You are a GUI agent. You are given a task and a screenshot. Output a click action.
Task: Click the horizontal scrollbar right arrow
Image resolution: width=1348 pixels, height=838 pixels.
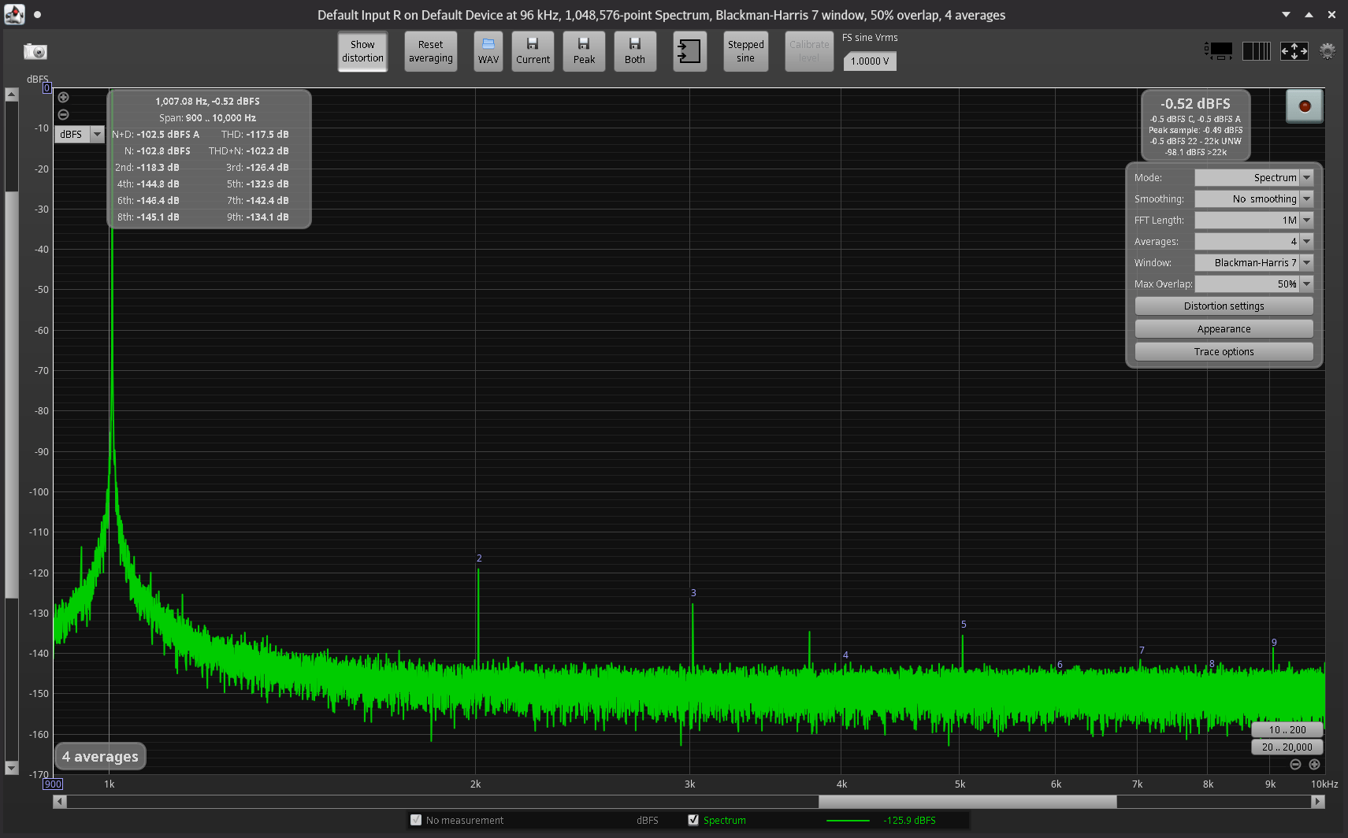(1318, 802)
